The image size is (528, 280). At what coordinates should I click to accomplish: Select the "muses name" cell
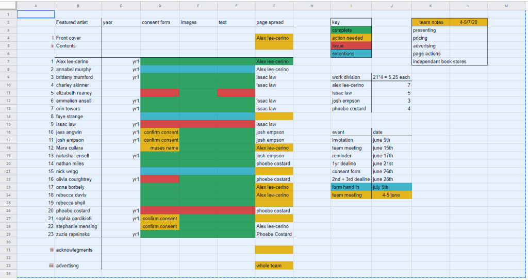coord(160,148)
